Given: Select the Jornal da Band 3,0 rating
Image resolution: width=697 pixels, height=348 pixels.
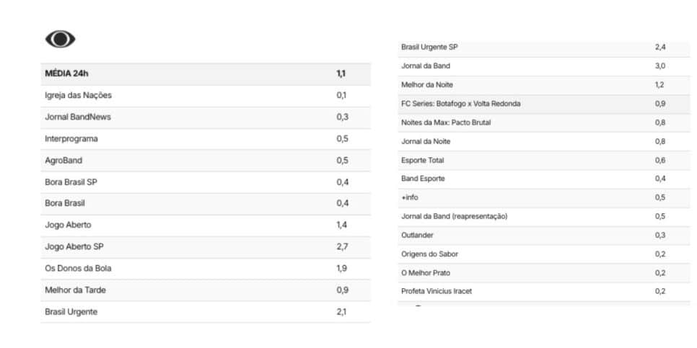Looking at the screenshot, I should click(x=660, y=66).
